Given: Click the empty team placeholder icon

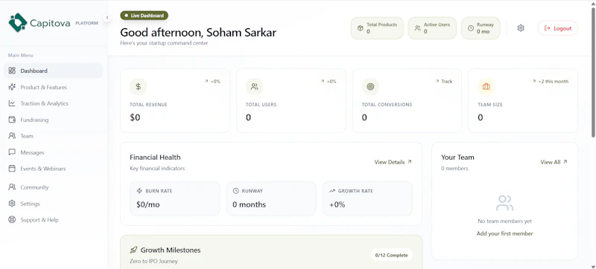Looking at the screenshot, I should (504, 203).
